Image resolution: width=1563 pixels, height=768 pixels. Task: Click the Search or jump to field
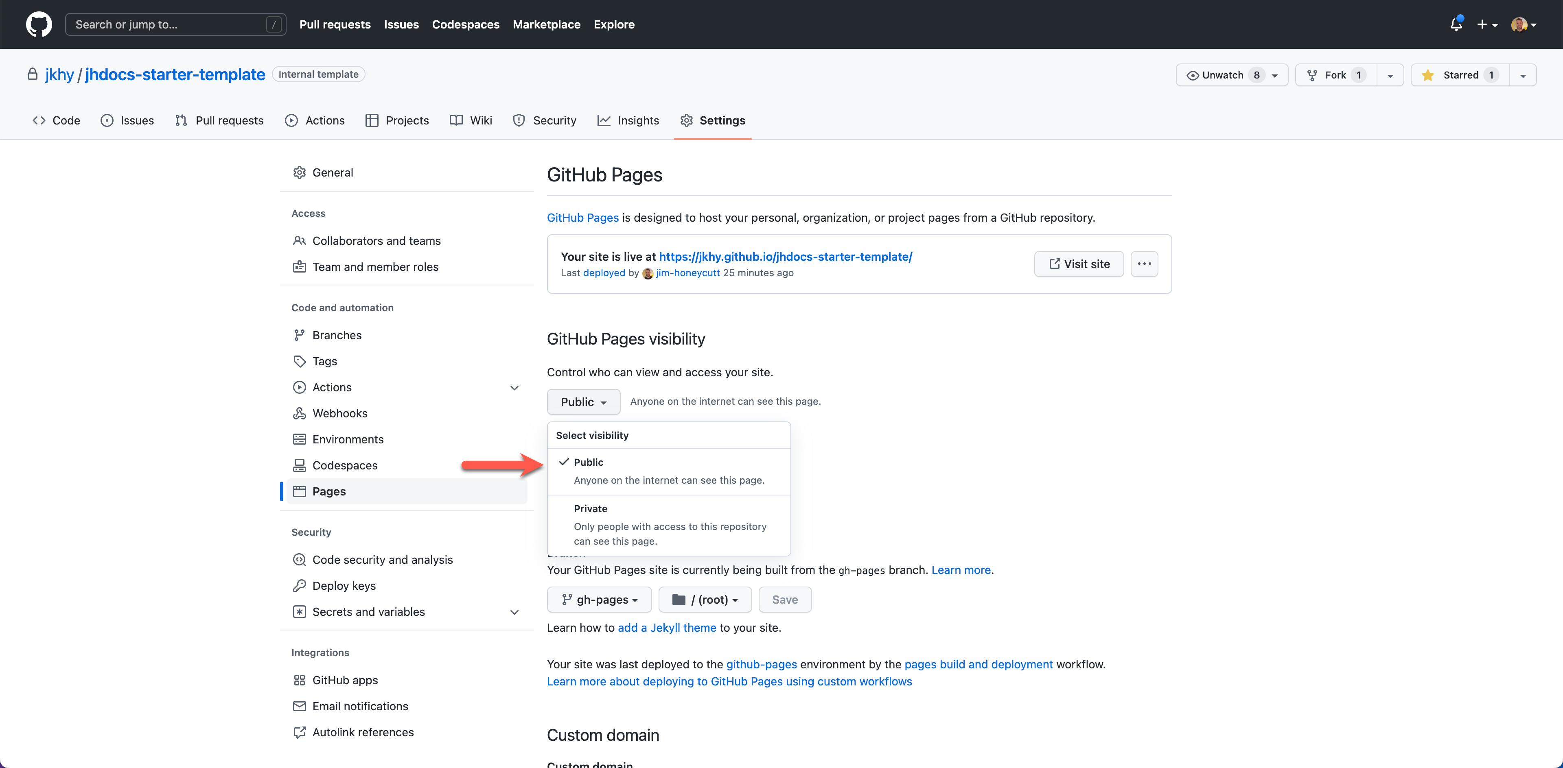pyautogui.click(x=175, y=24)
